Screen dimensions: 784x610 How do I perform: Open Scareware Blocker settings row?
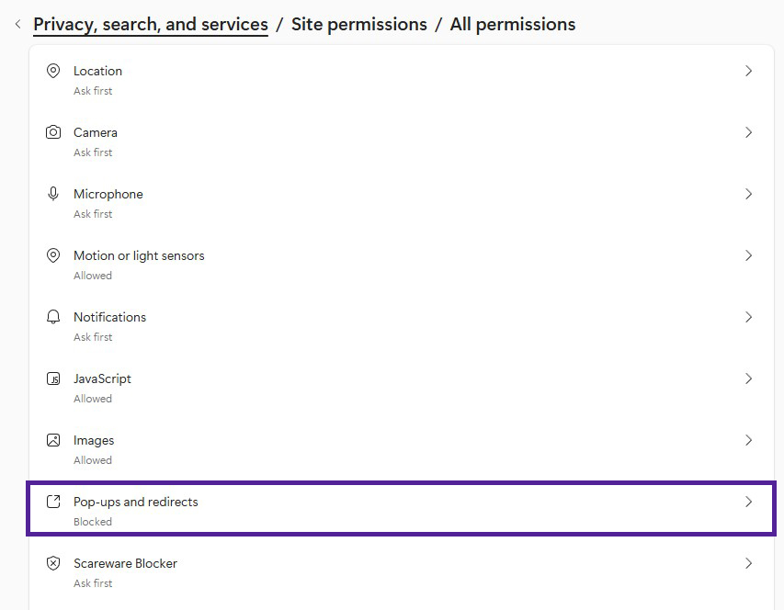click(401, 571)
